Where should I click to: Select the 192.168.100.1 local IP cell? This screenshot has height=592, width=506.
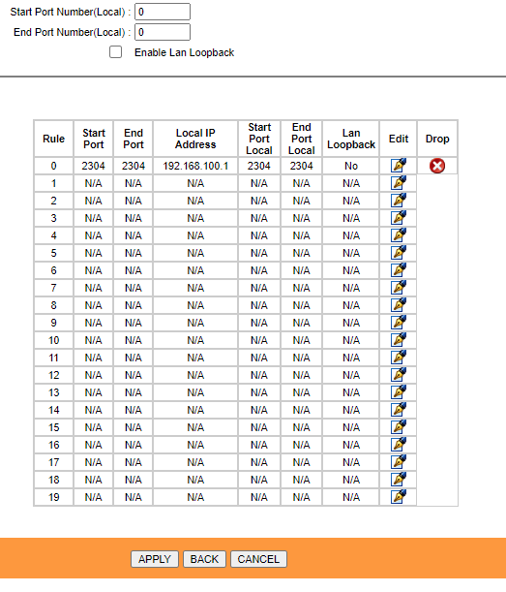coord(195,166)
